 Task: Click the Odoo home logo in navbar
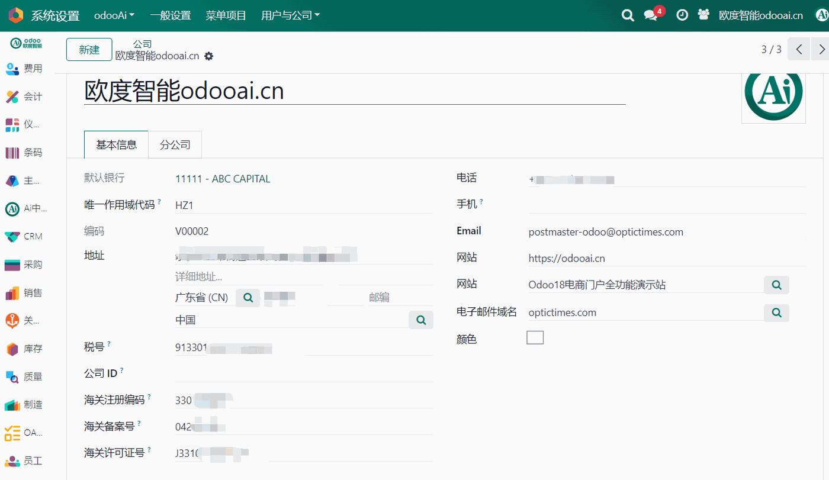pyautogui.click(x=16, y=15)
